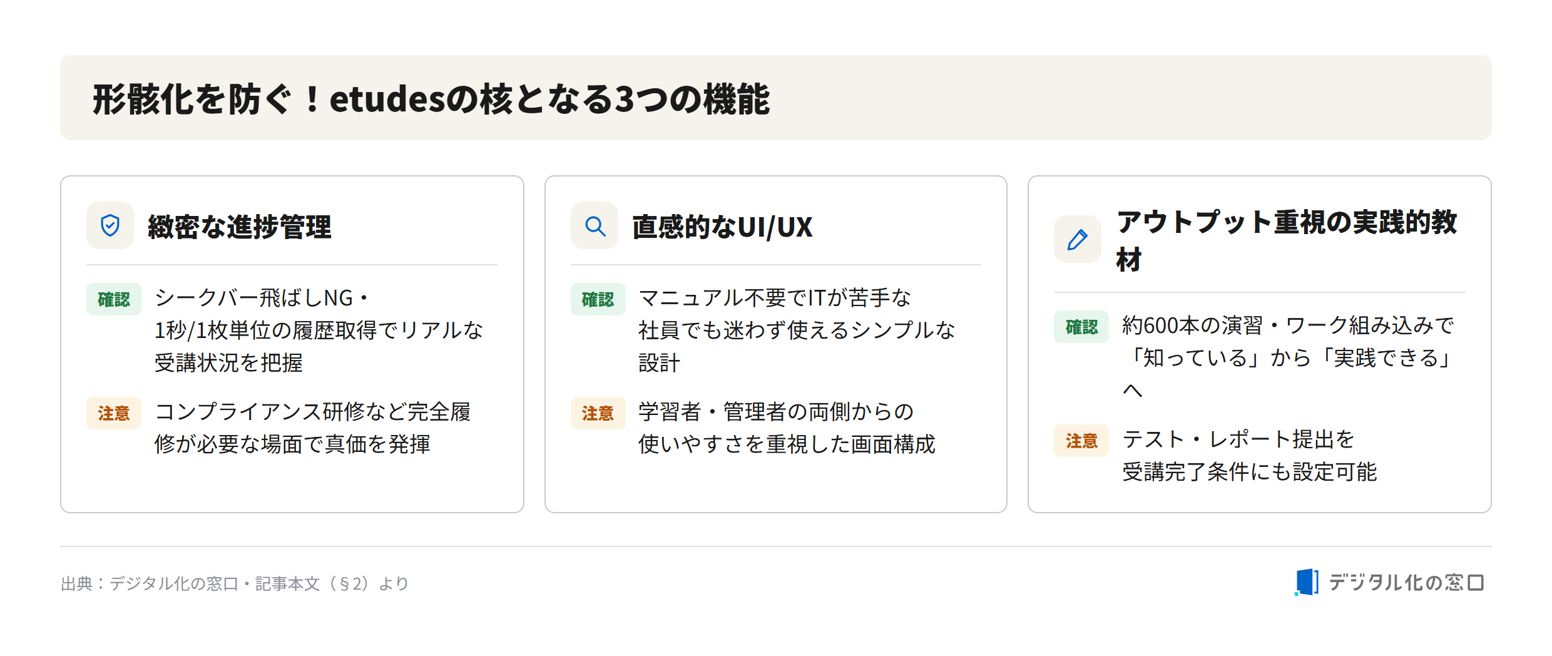Select the 直感的なUI/UX heading

(x=722, y=227)
